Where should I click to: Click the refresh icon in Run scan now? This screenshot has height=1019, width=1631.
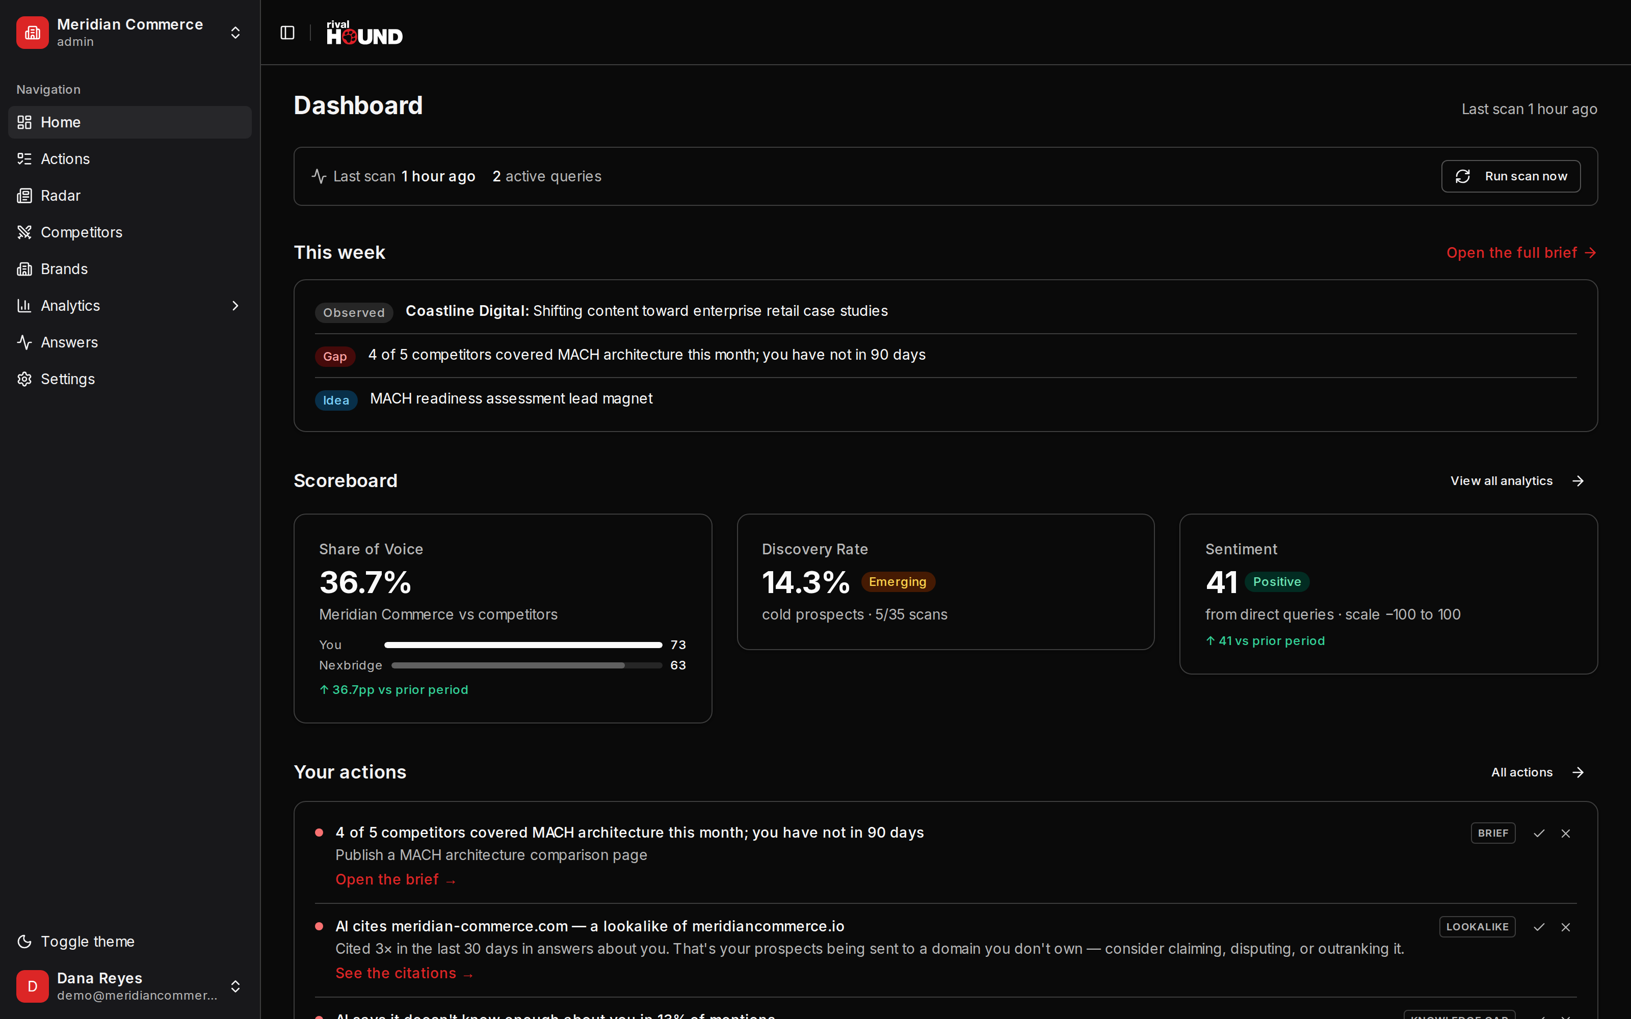[1462, 176]
